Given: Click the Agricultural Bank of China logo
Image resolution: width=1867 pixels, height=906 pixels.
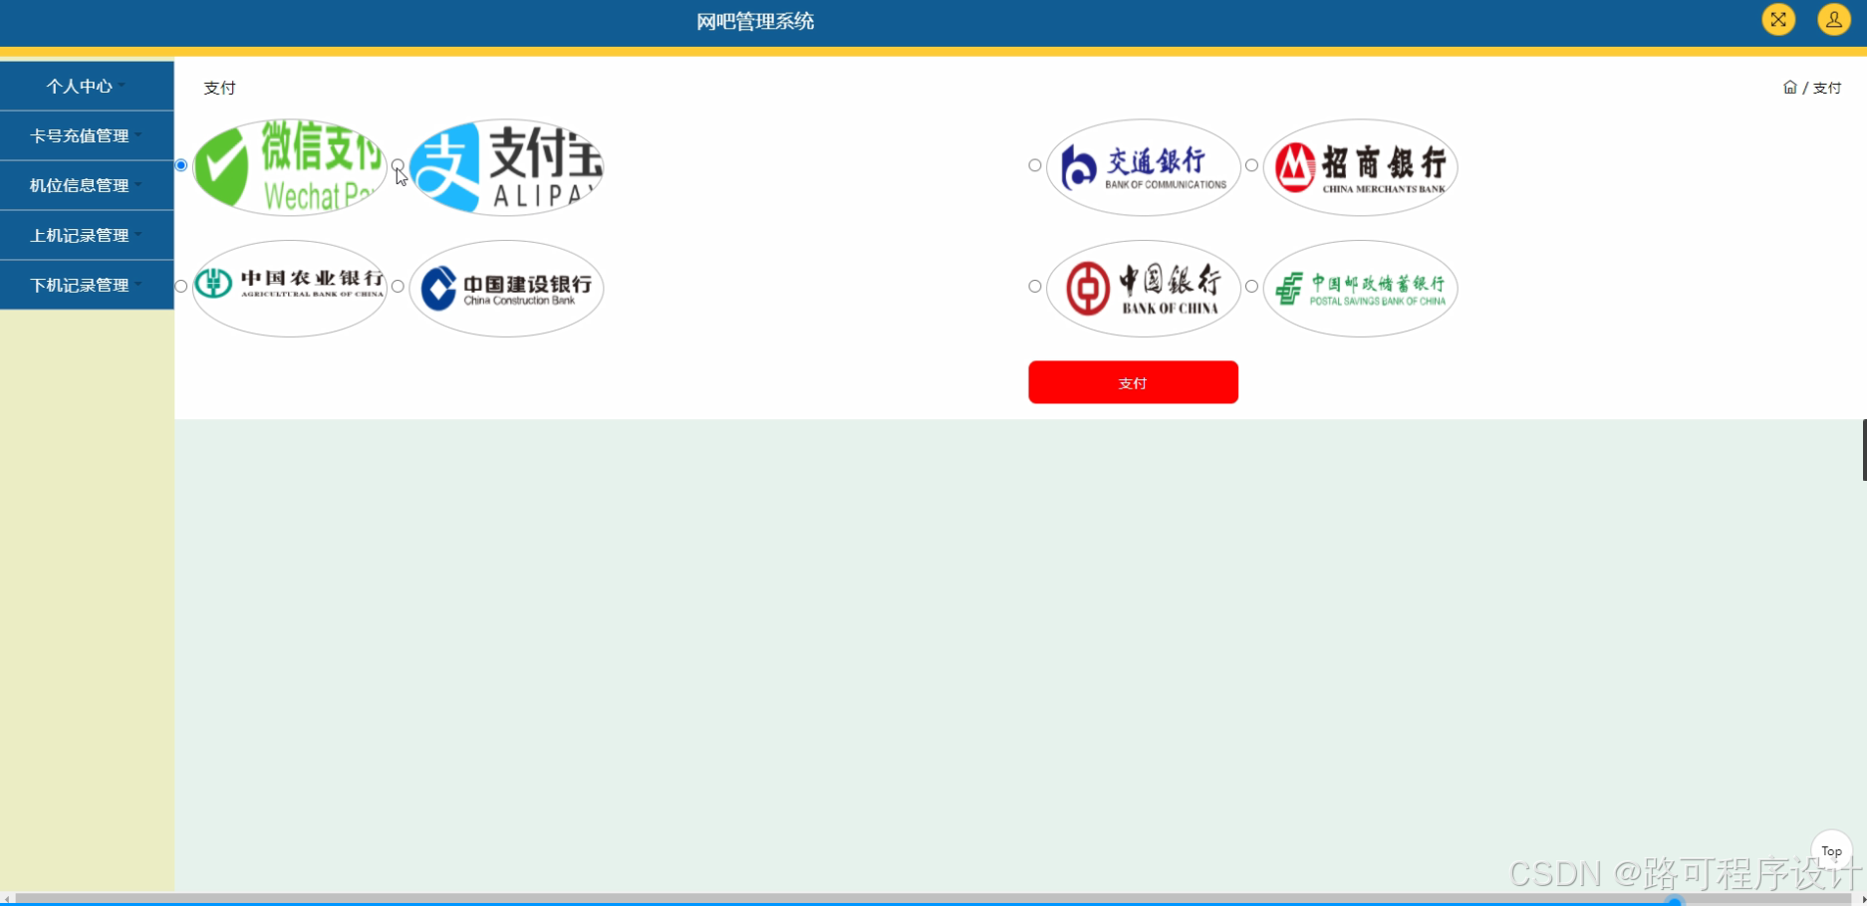Looking at the screenshot, I should coord(290,288).
